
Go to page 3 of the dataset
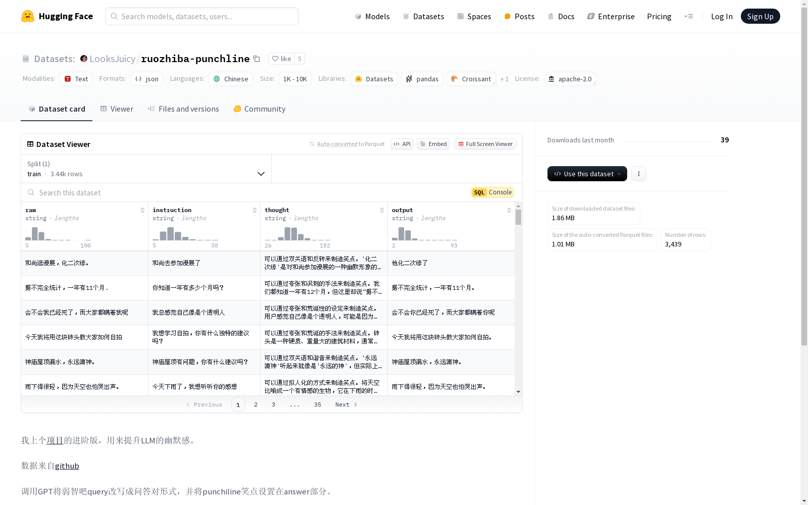click(x=273, y=405)
